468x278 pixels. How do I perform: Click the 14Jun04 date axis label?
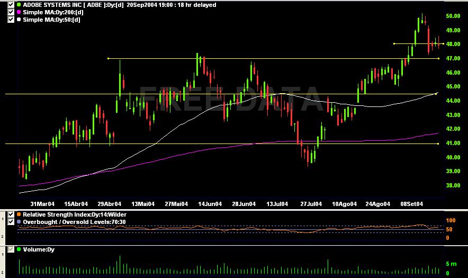tap(210, 204)
